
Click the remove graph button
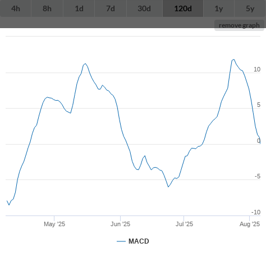coord(239,25)
